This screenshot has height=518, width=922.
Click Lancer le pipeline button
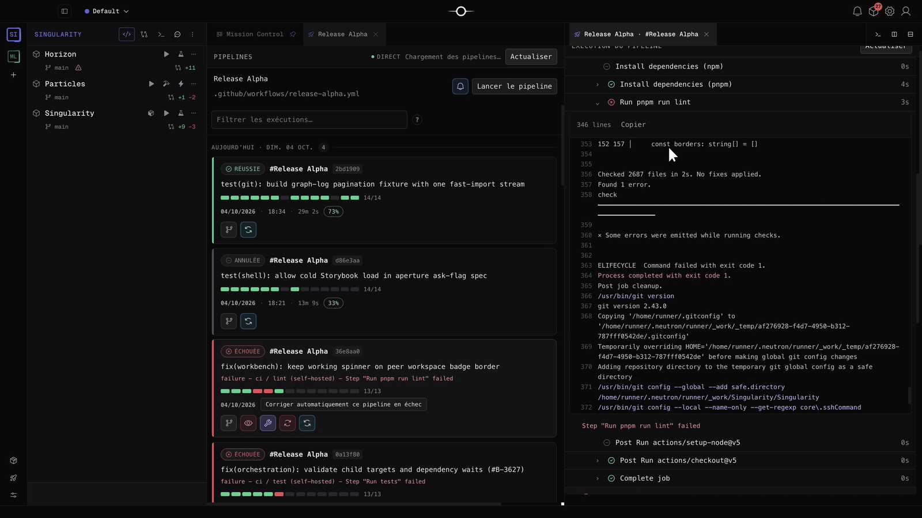tap(514, 86)
